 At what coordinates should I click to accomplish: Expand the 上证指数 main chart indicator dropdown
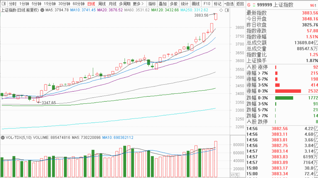[x=42, y=10]
